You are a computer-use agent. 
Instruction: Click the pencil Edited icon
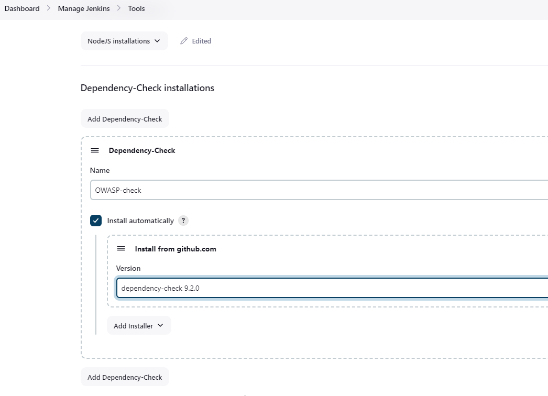(184, 41)
